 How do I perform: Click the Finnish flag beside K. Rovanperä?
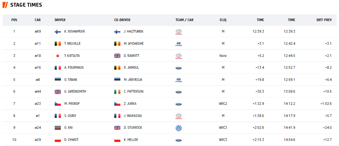(x=58, y=32)
